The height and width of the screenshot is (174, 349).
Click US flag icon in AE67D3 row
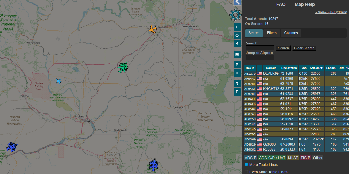click(259, 134)
